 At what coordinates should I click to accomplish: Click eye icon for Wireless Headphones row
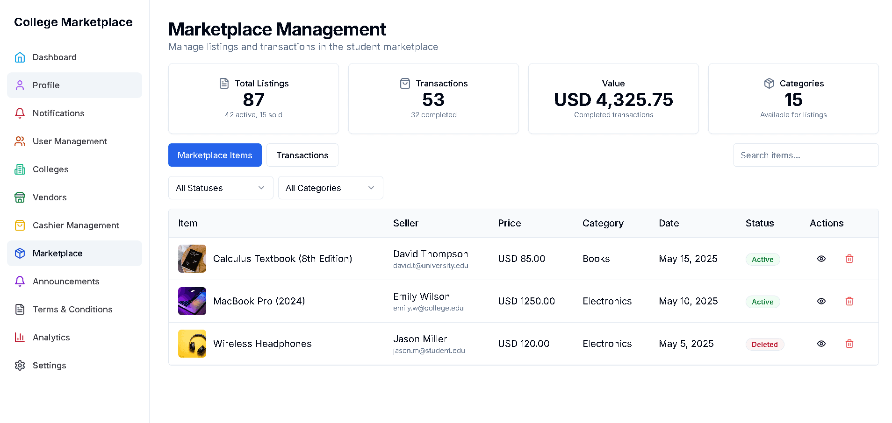click(x=821, y=344)
